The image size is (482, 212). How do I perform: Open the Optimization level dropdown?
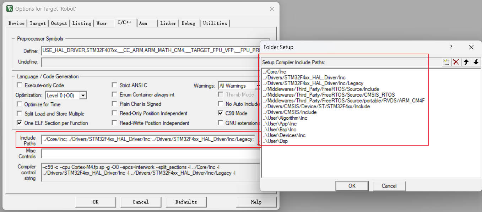pyautogui.click(x=83, y=95)
